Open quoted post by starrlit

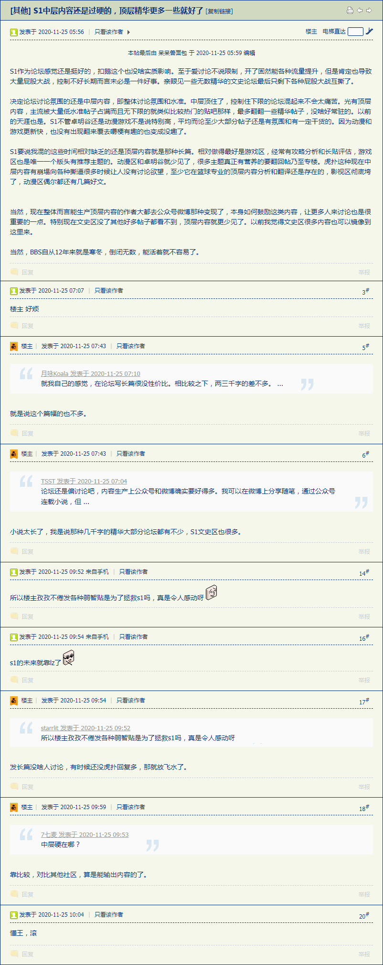pos(85,728)
